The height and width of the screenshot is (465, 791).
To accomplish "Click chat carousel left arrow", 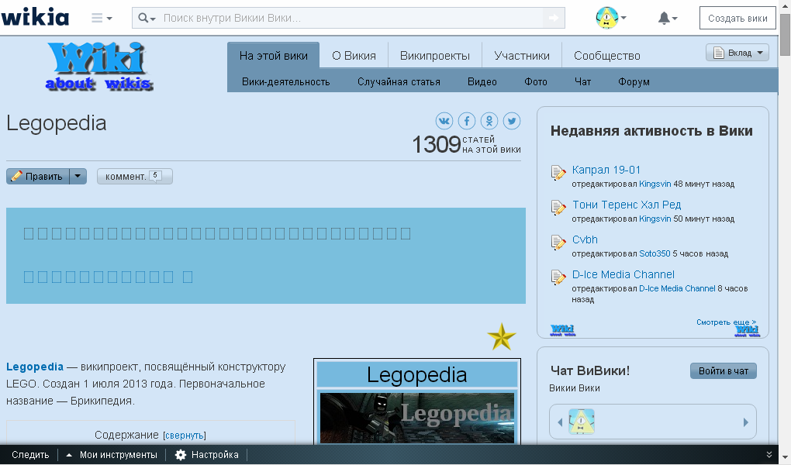I will click(x=559, y=422).
